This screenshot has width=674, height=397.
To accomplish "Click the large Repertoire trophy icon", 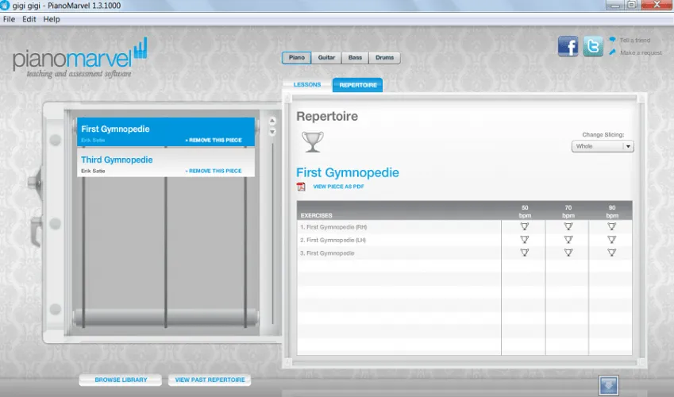I will click(x=313, y=141).
